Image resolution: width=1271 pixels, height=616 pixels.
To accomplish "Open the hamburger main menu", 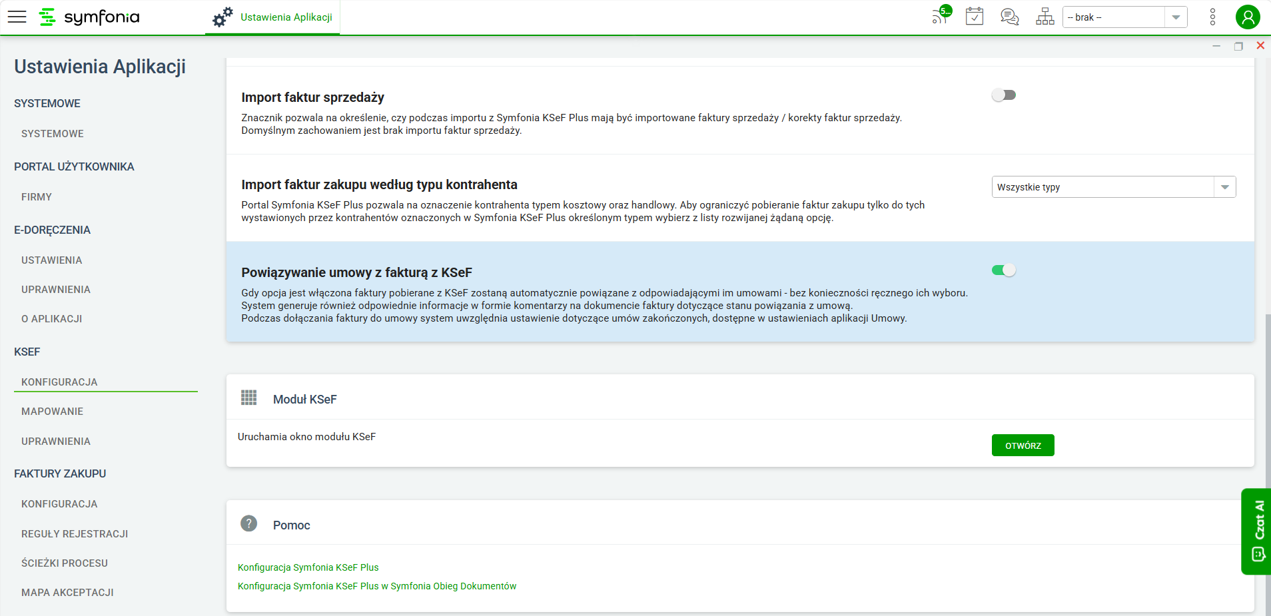I will pyautogui.click(x=17, y=17).
